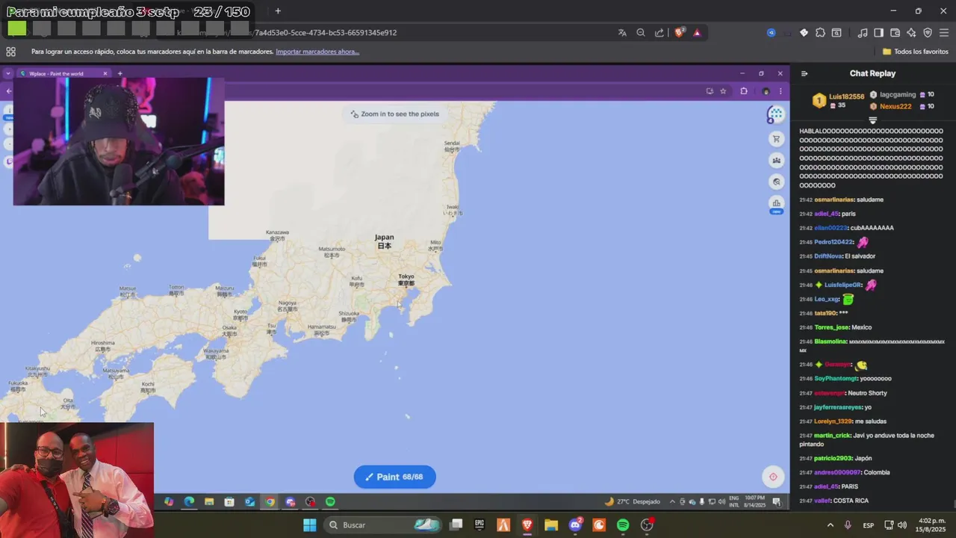Click the inner browser bookmark star icon
Image resolution: width=956 pixels, height=538 pixels.
(x=723, y=91)
